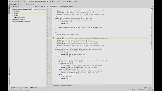This screenshot has height=91, width=162.
Task: Expand External Libraries node
Action: (11, 19)
